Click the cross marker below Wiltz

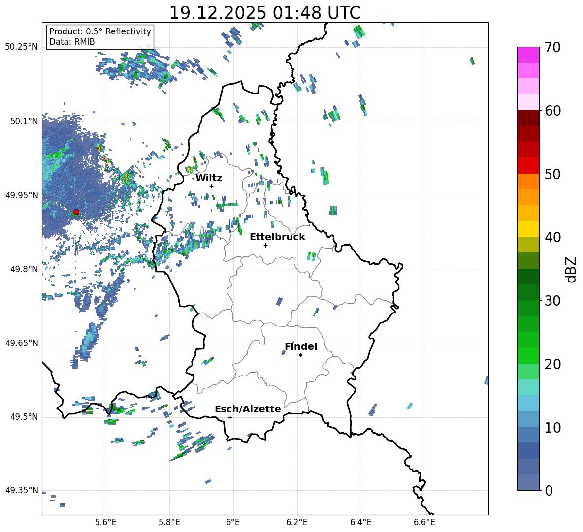pos(211,186)
